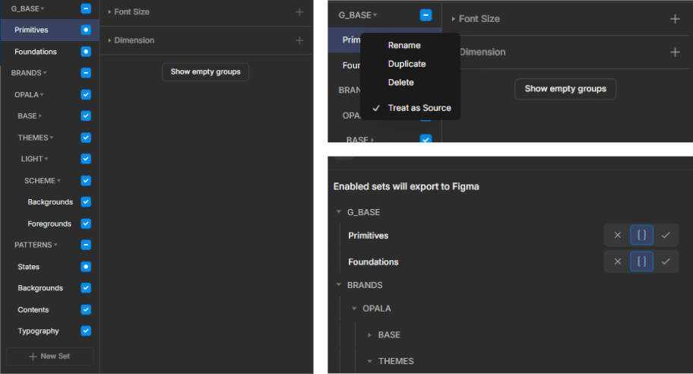This screenshot has height=374, width=693.
Task: Click Font Size plus icon in New Set panel
Action: pyautogui.click(x=299, y=12)
